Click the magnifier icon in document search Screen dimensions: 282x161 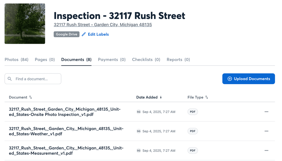[x=10, y=79]
